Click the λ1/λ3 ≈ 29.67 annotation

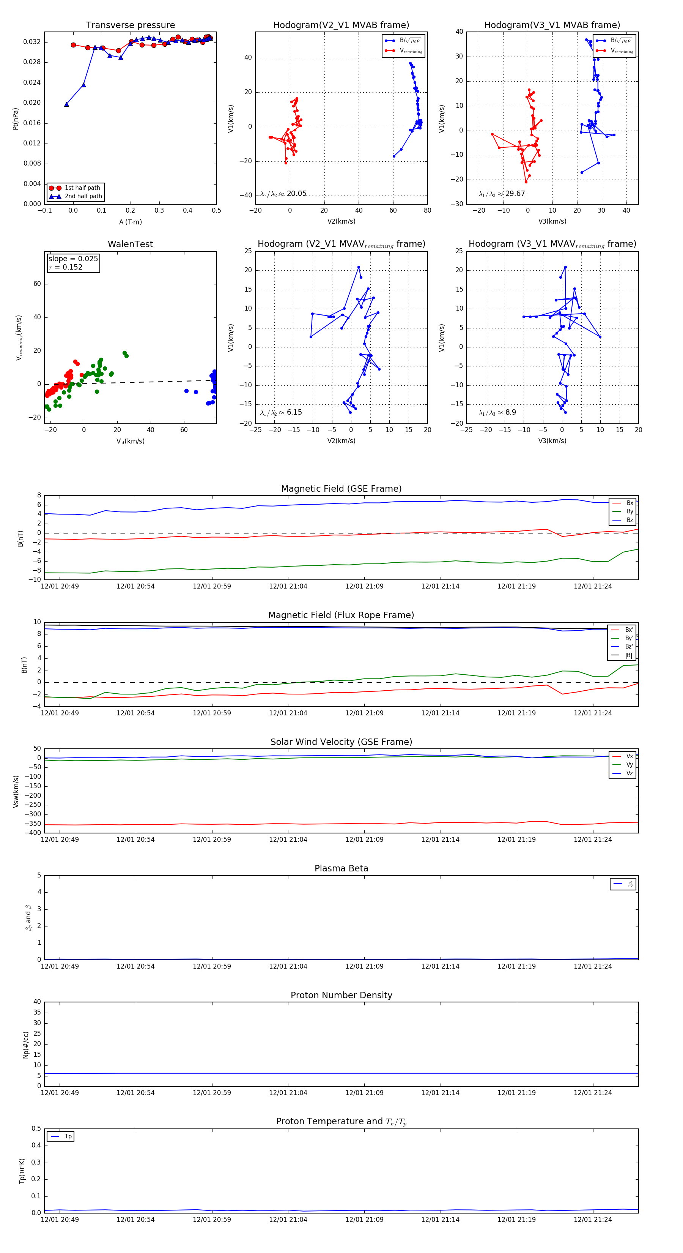pos(502,194)
